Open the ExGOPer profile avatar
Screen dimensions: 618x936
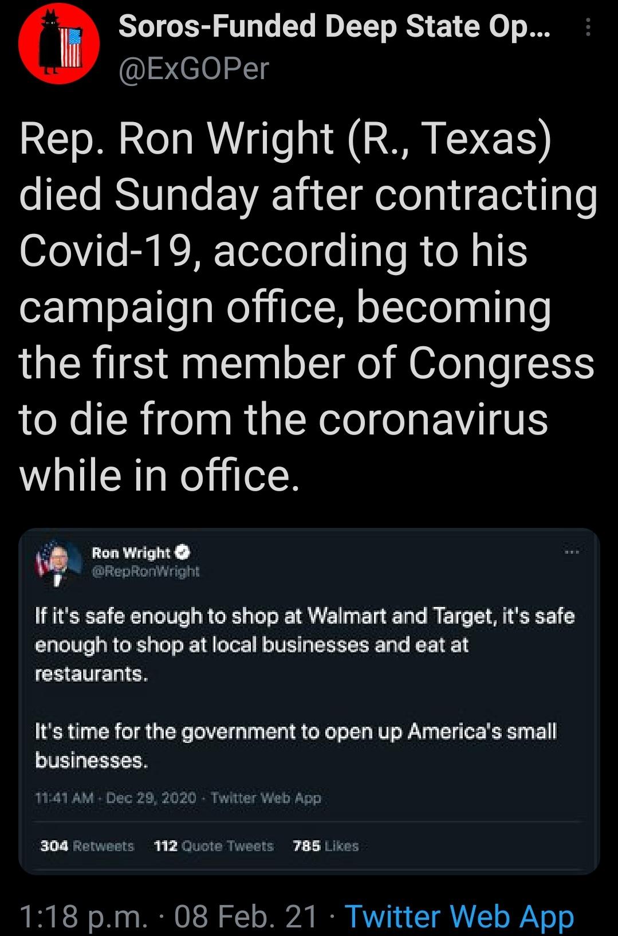[x=59, y=44]
